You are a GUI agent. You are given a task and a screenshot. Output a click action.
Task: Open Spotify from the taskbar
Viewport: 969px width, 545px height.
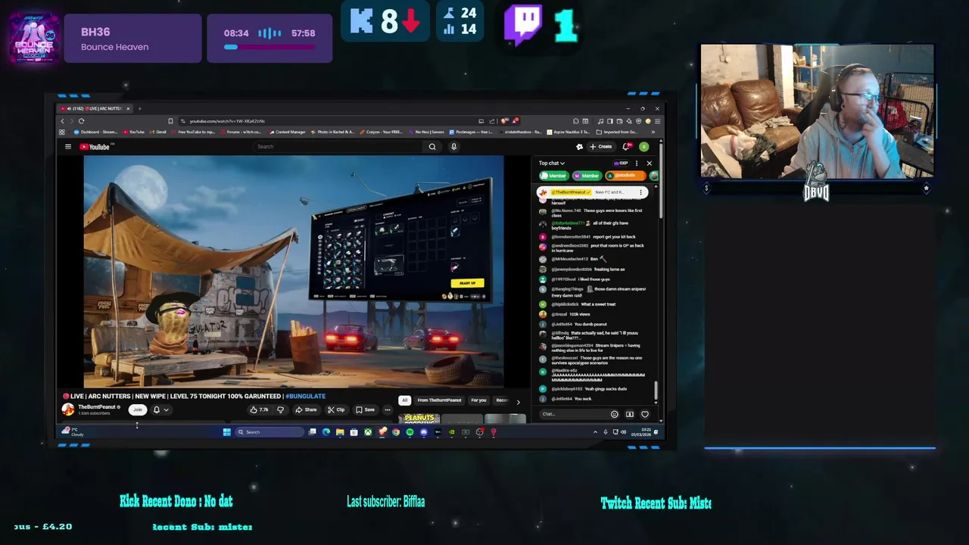tap(410, 432)
